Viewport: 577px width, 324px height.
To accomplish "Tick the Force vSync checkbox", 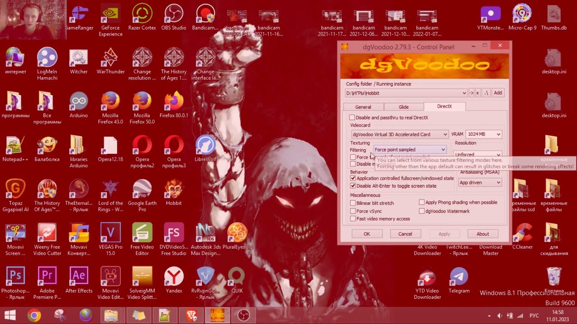I will (x=353, y=211).
